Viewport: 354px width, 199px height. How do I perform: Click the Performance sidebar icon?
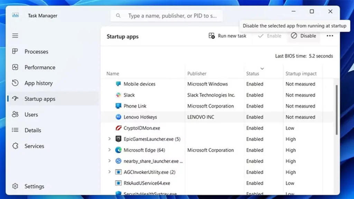(15, 67)
